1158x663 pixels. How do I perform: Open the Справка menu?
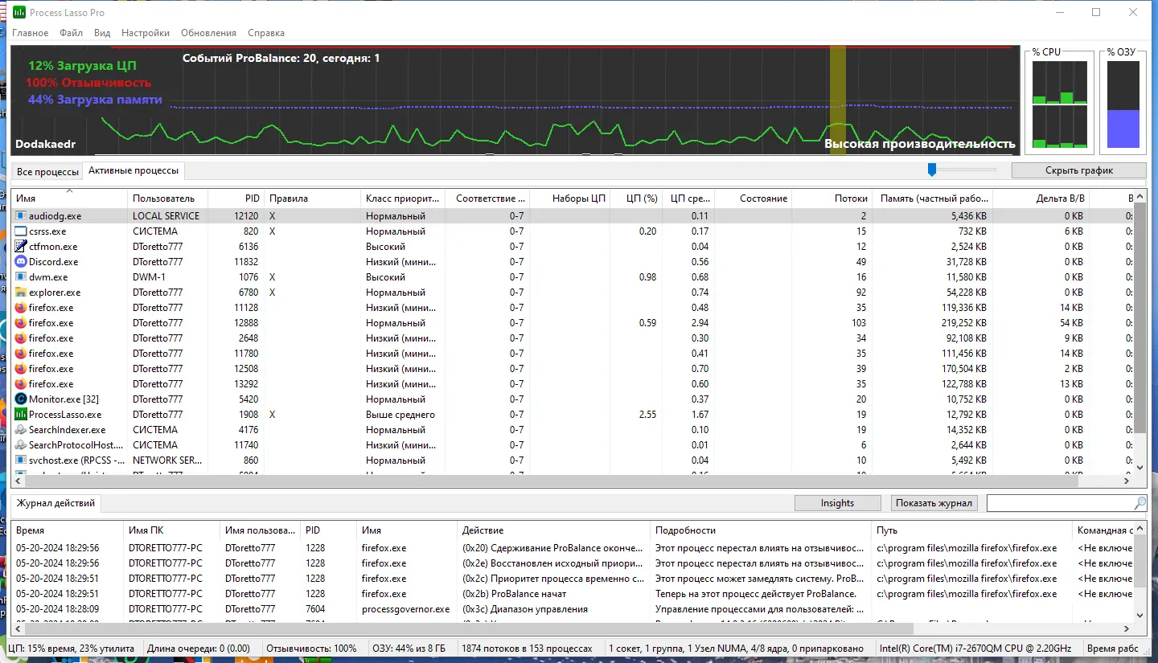coord(266,33)
